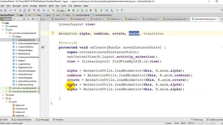Viewport: 223px width, 125px height.
Task: Click the Debug app bug icon
Action: [x=74, y=10]
